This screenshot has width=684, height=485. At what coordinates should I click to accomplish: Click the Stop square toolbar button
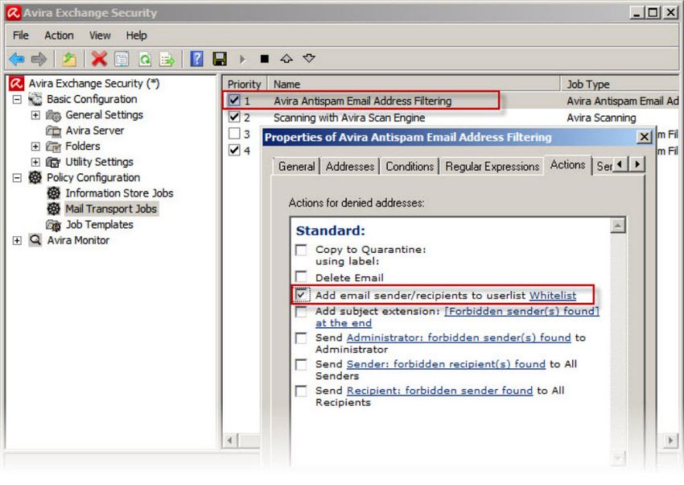pyautogui.click(x=265, y=59)
